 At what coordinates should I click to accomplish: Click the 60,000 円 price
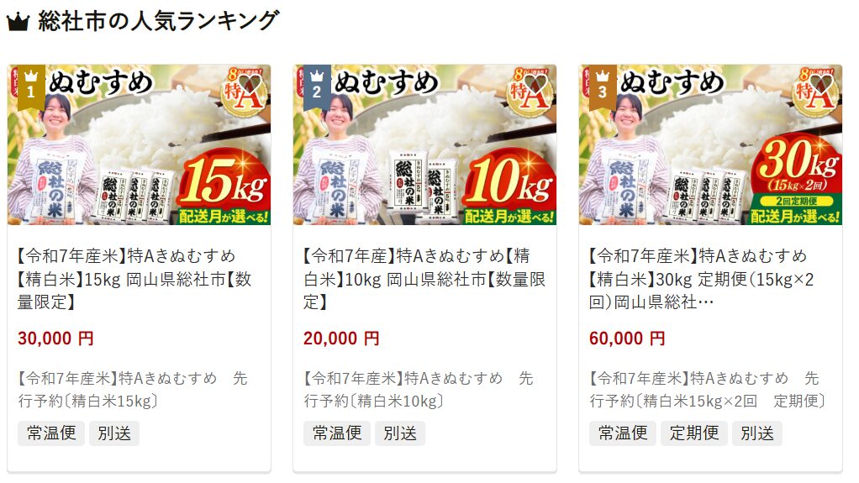627,339
